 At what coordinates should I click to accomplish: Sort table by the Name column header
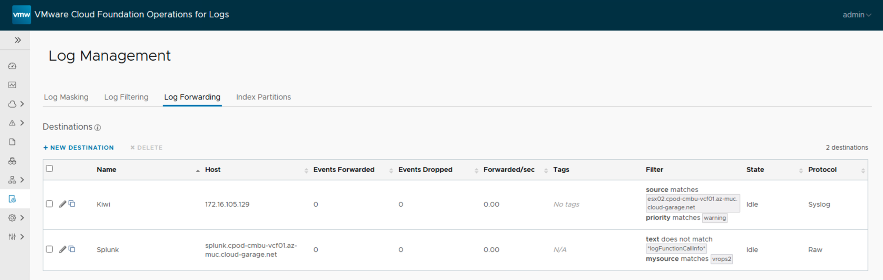(x=107, y=170)
